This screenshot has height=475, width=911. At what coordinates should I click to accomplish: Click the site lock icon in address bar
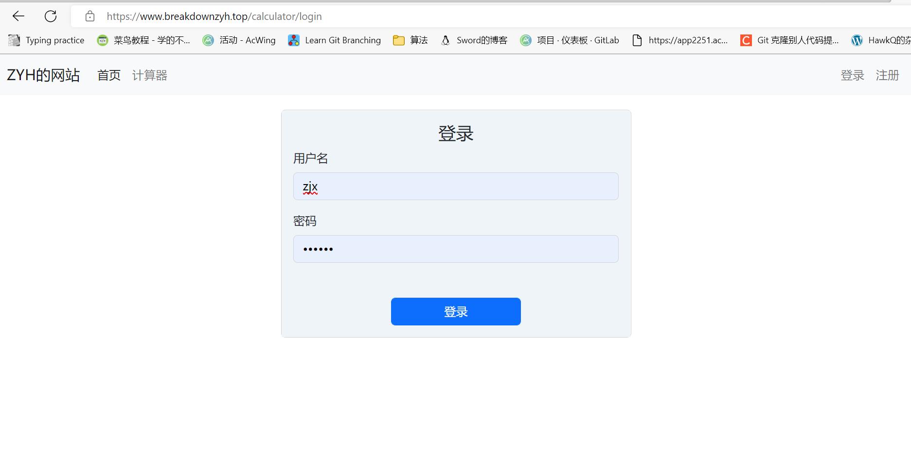(89, 16)
